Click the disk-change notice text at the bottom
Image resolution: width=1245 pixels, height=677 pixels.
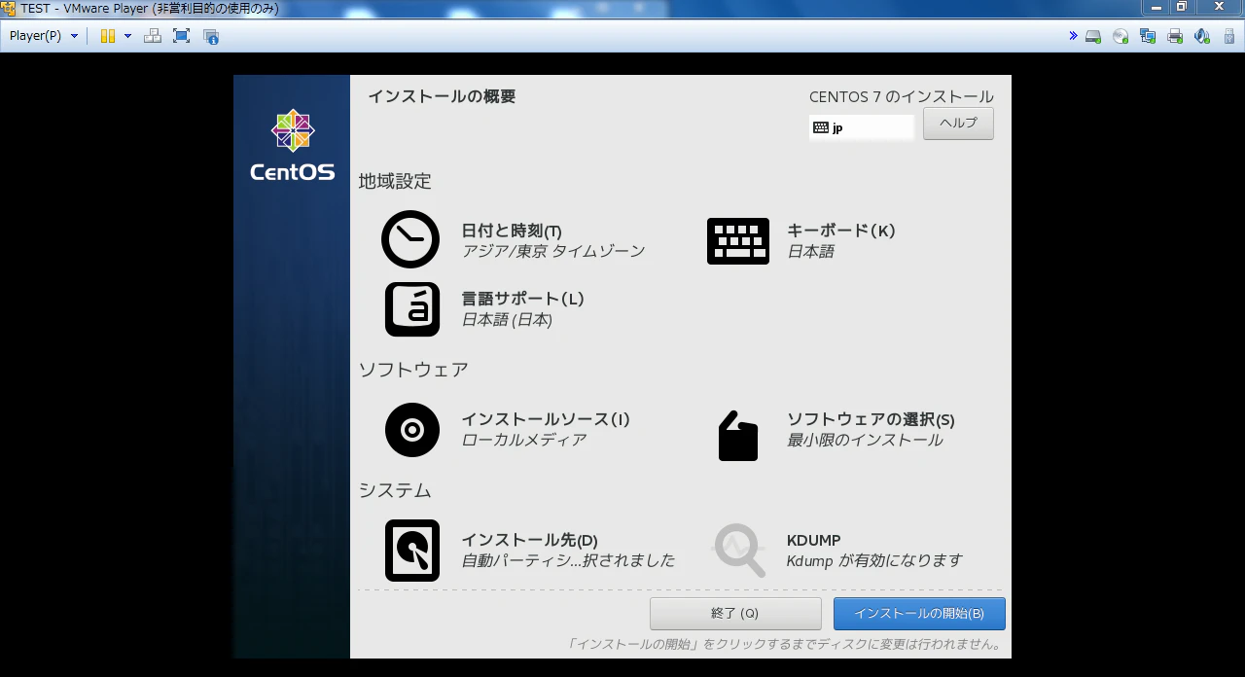(x=785, y=644)
